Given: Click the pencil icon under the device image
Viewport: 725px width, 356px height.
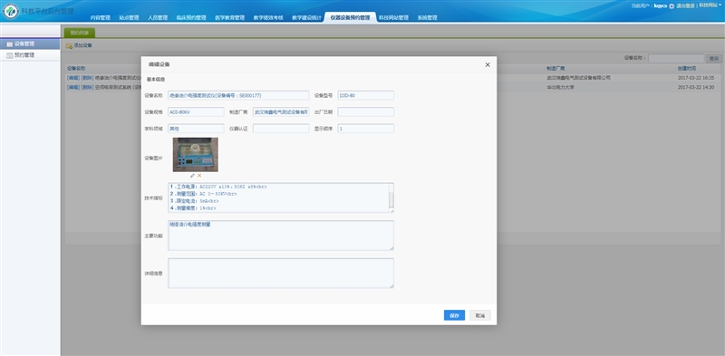Looking at the screenshot, I should point(192,176).
